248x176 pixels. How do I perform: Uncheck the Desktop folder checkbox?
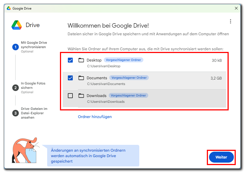point(70,60)
